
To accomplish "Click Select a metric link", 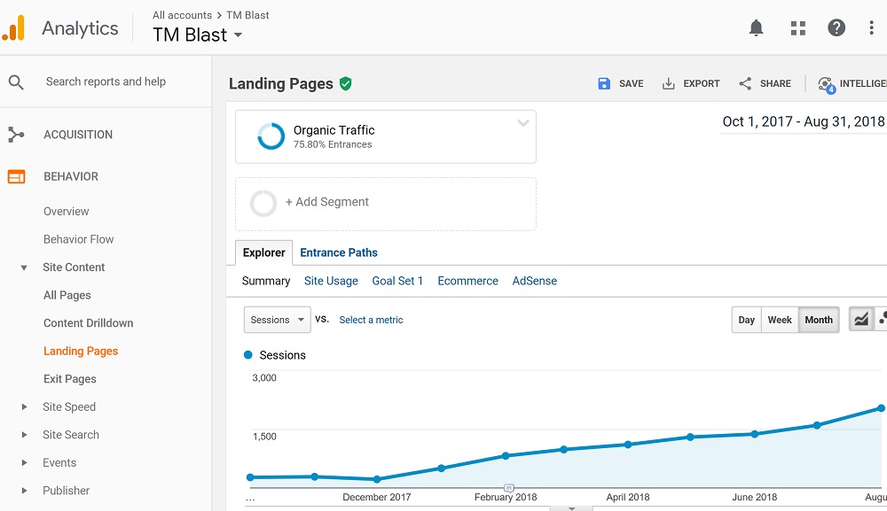I will [371, 321].
